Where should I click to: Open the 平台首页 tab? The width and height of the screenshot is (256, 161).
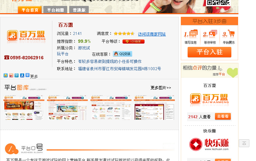coord(30,10)
